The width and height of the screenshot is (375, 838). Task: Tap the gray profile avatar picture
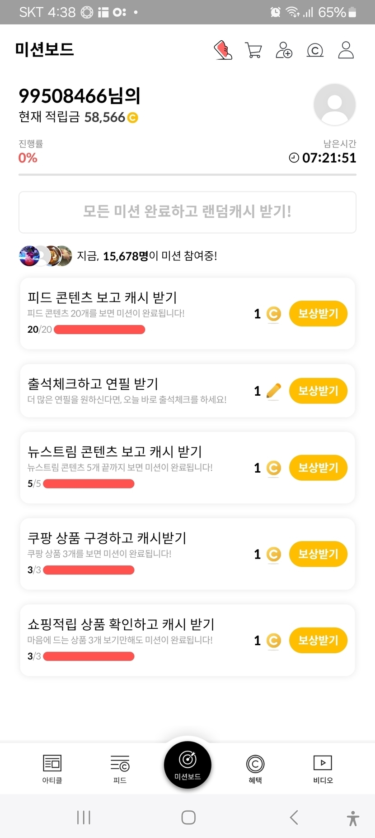[x=334, y=105]
